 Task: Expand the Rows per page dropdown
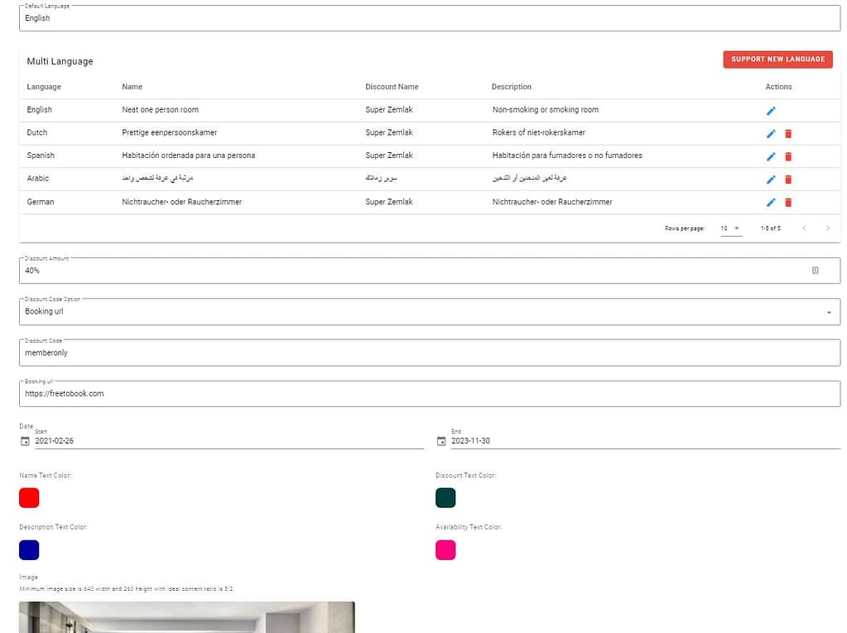pyautogui.click(x=729, y=228)
